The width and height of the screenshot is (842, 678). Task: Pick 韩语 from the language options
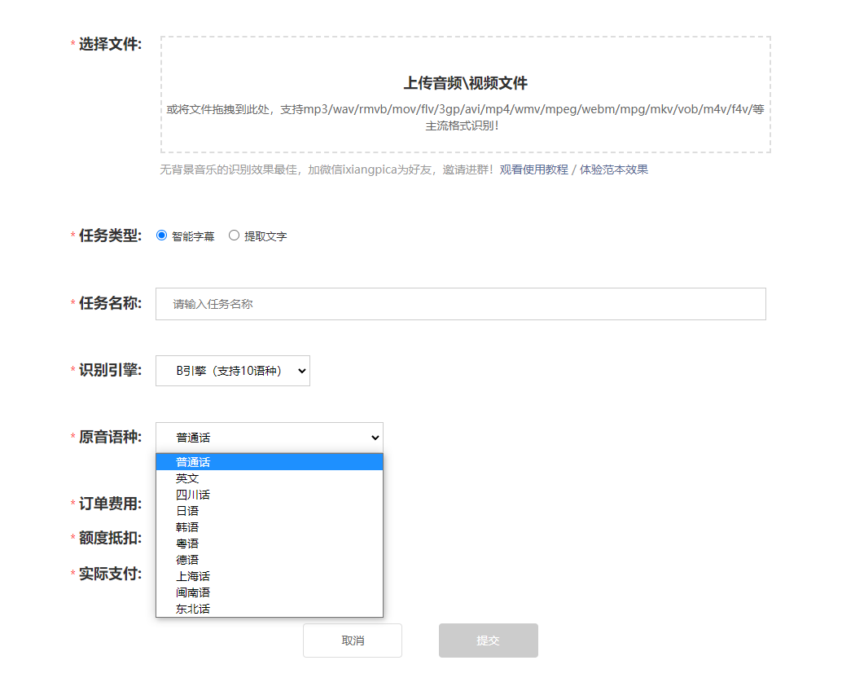pyautogui.click(x=188, y=527)
